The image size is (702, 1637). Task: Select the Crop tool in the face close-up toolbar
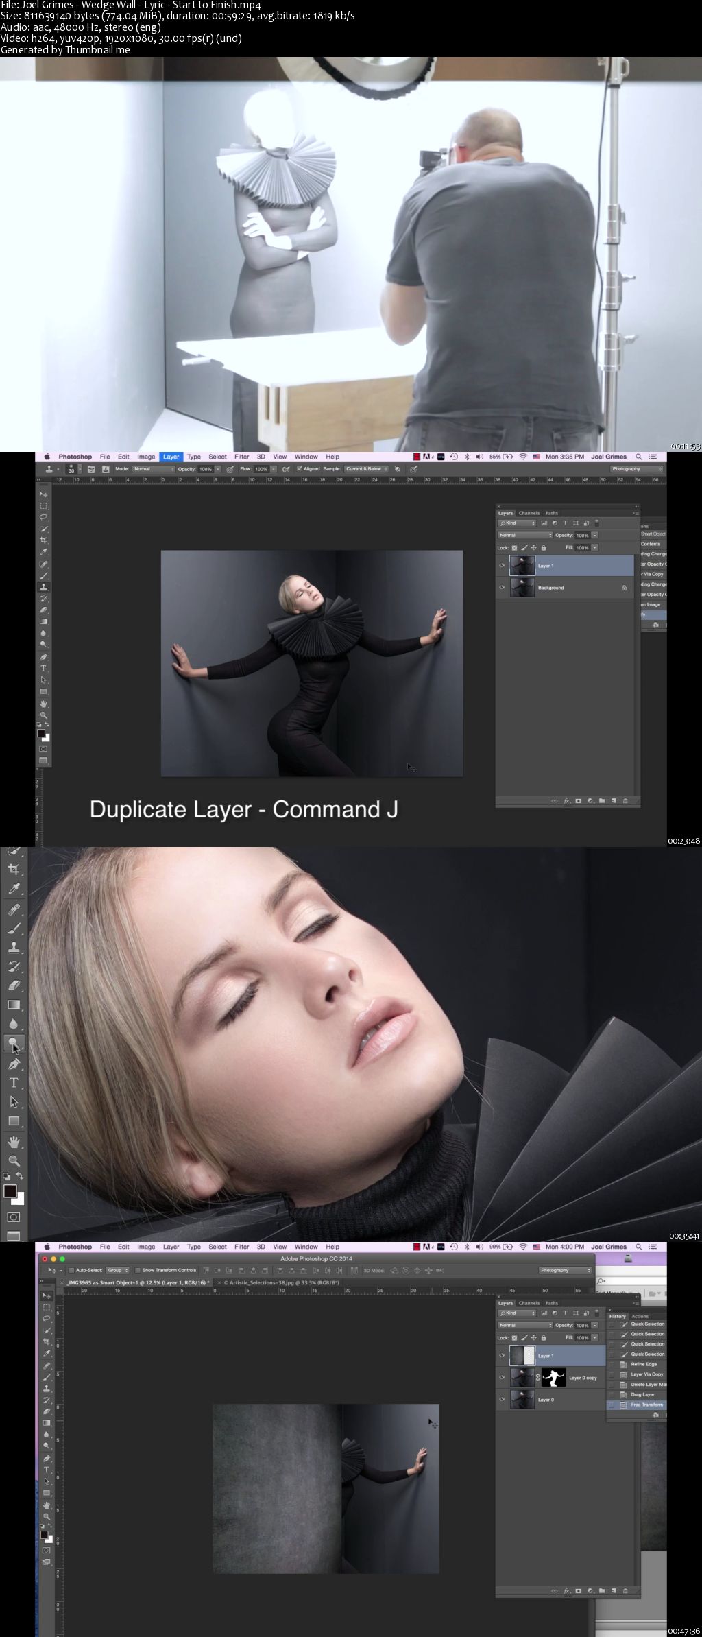pos(14,869)
